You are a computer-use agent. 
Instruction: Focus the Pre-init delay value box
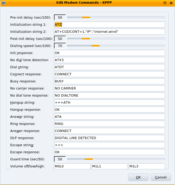tap(60, 18)
